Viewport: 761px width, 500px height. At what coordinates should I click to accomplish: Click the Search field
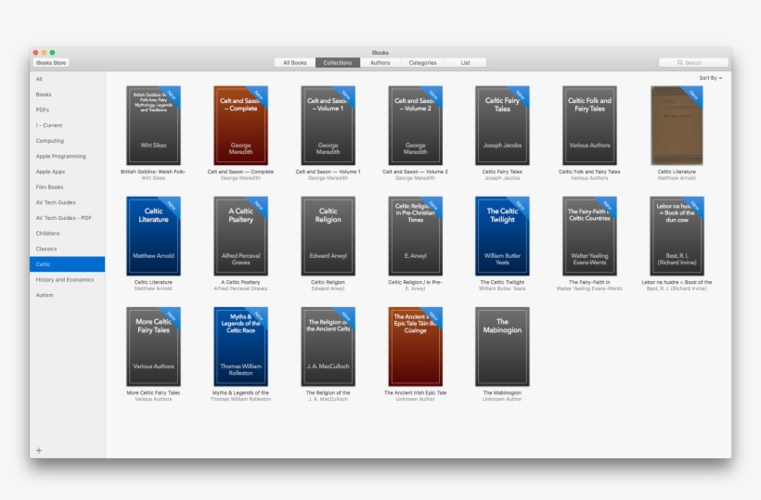(x=693, y=62)
